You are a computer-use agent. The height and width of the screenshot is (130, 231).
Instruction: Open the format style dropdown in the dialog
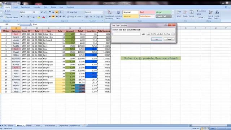pos(173,34)
